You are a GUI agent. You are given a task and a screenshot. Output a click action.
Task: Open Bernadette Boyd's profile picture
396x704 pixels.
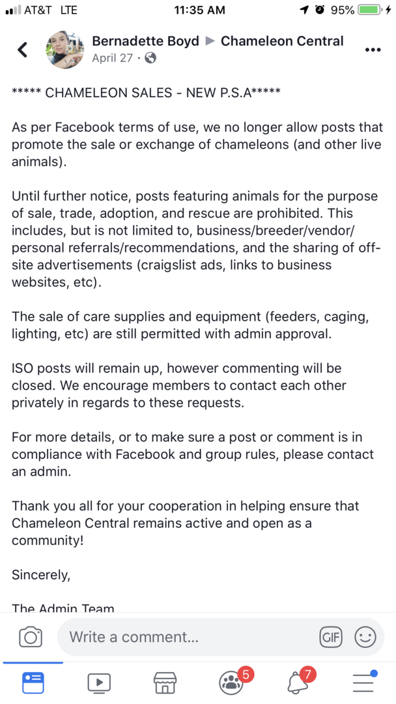click(x=64, y=50)
